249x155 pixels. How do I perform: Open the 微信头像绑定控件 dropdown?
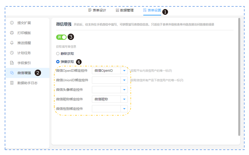[124, 90]
